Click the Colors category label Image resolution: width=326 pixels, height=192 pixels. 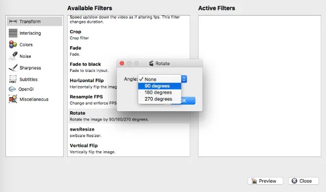pyautogui.click(x=26, y=44)
